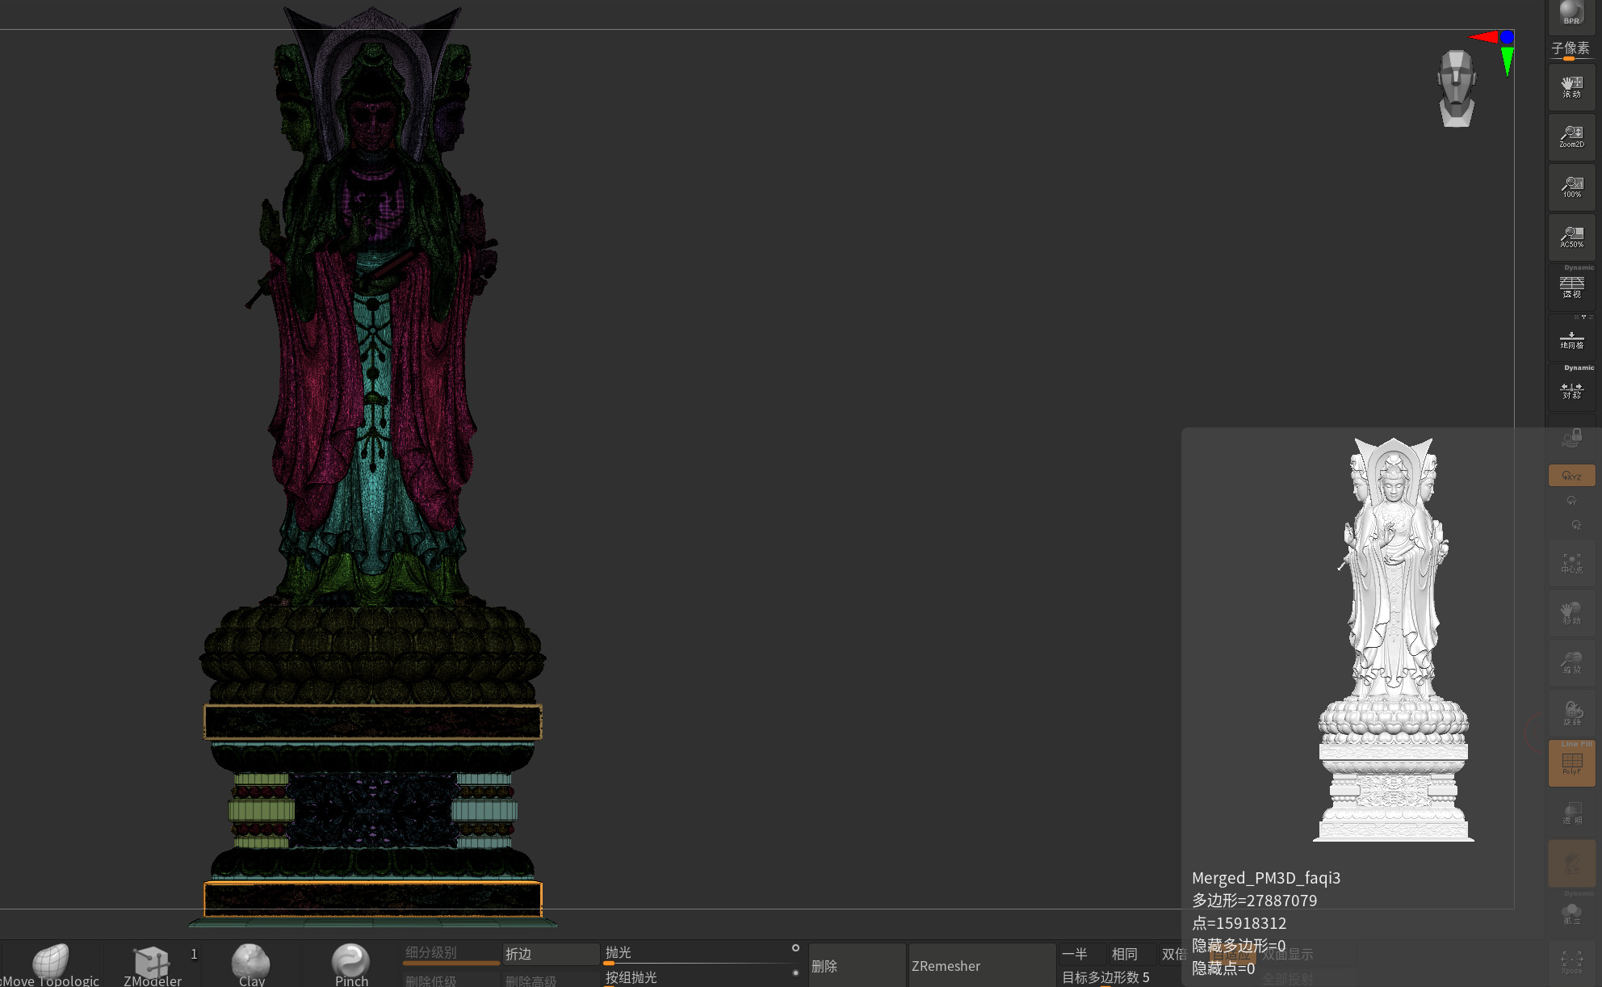Viewport: 1602px width, 987px height.
Task: Select the 滚动 scroll canvas tool
Action: (1571, 87)
